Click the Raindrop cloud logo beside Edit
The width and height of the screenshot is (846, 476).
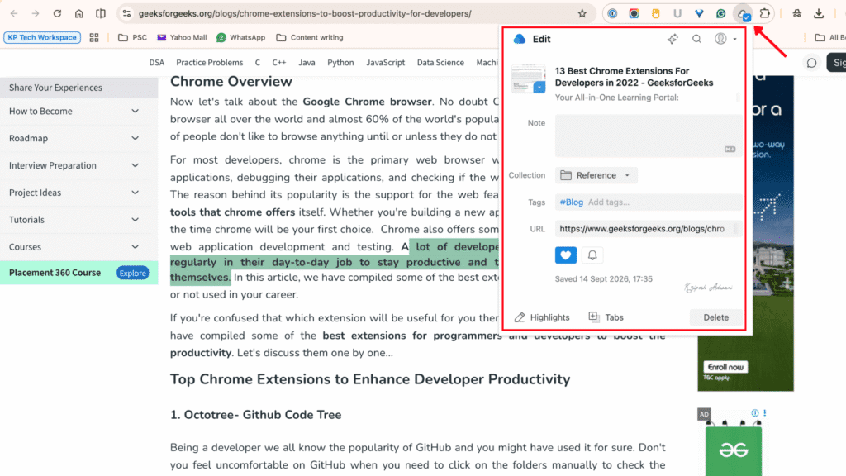coord(520,39)
